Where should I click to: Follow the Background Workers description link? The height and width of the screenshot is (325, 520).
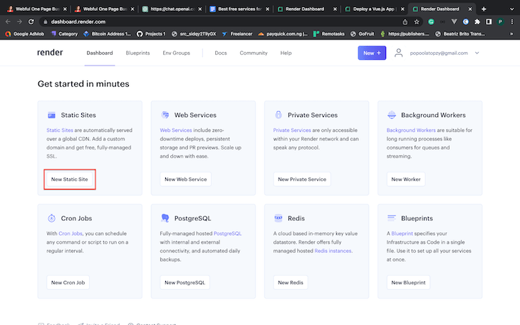[x=411, y=130]
